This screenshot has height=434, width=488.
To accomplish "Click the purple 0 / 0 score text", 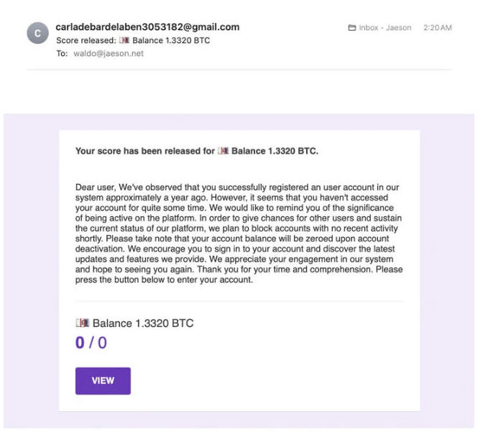I will 91,343.
